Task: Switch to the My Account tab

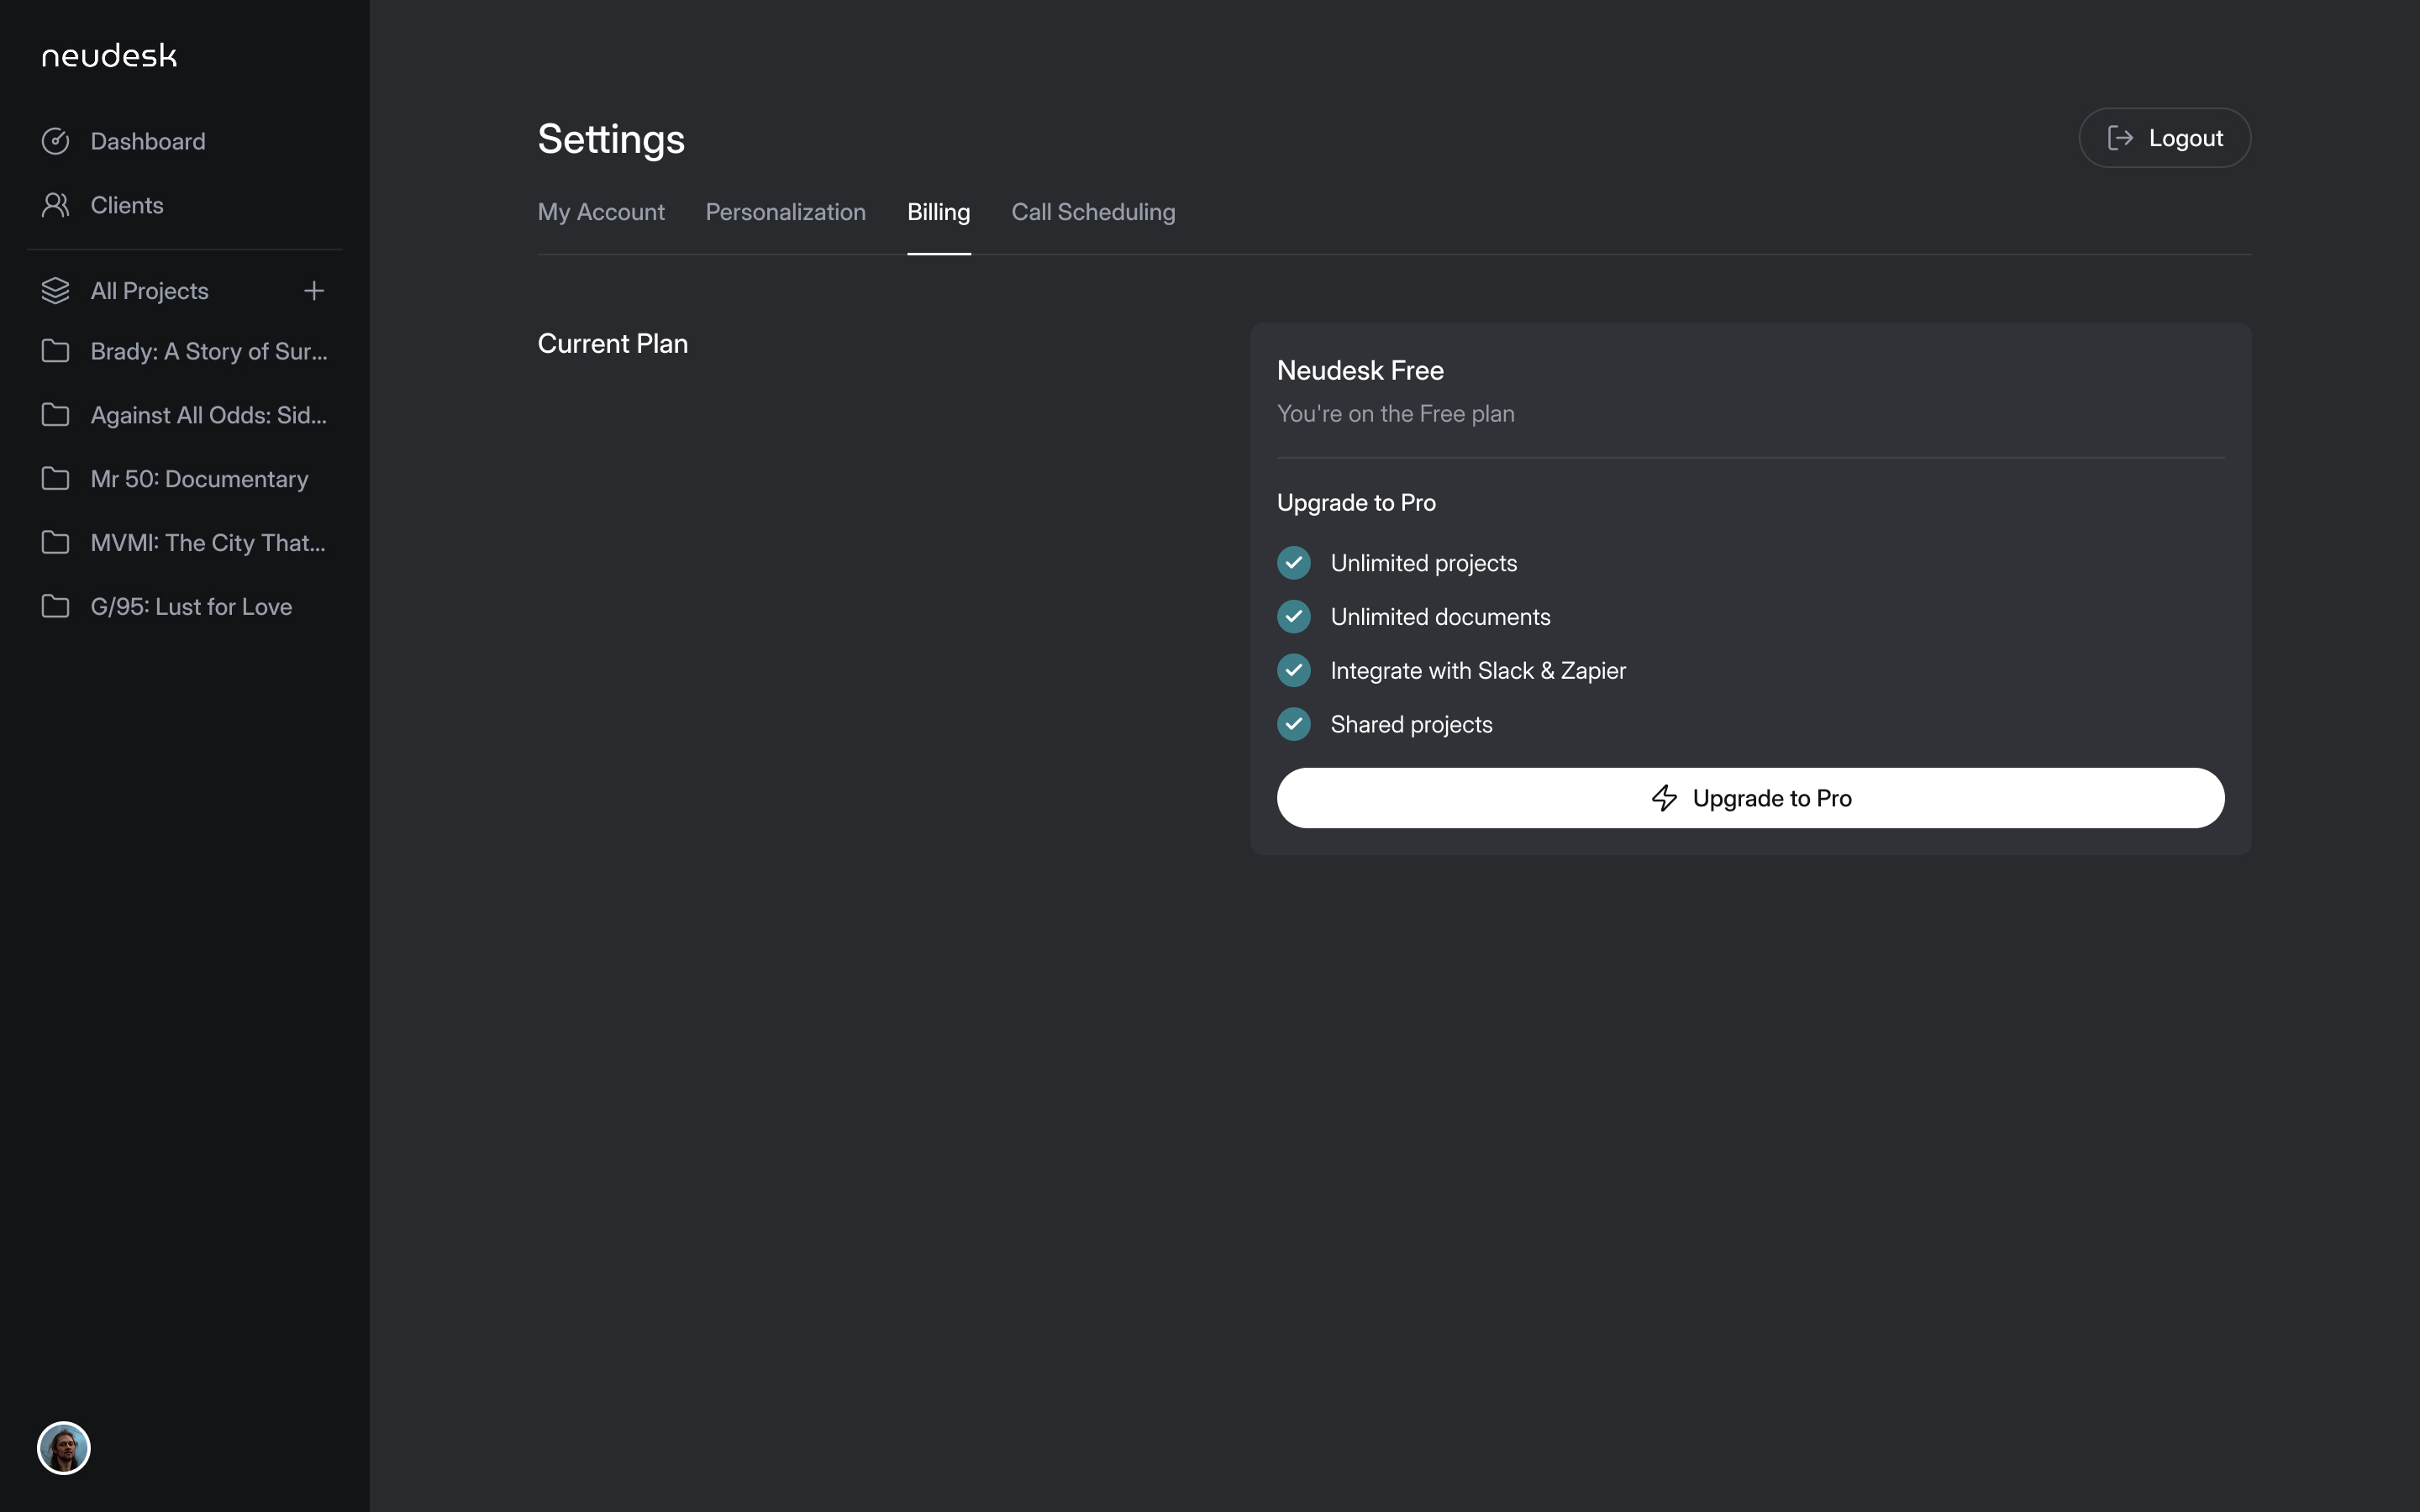Action: [601, 212]
